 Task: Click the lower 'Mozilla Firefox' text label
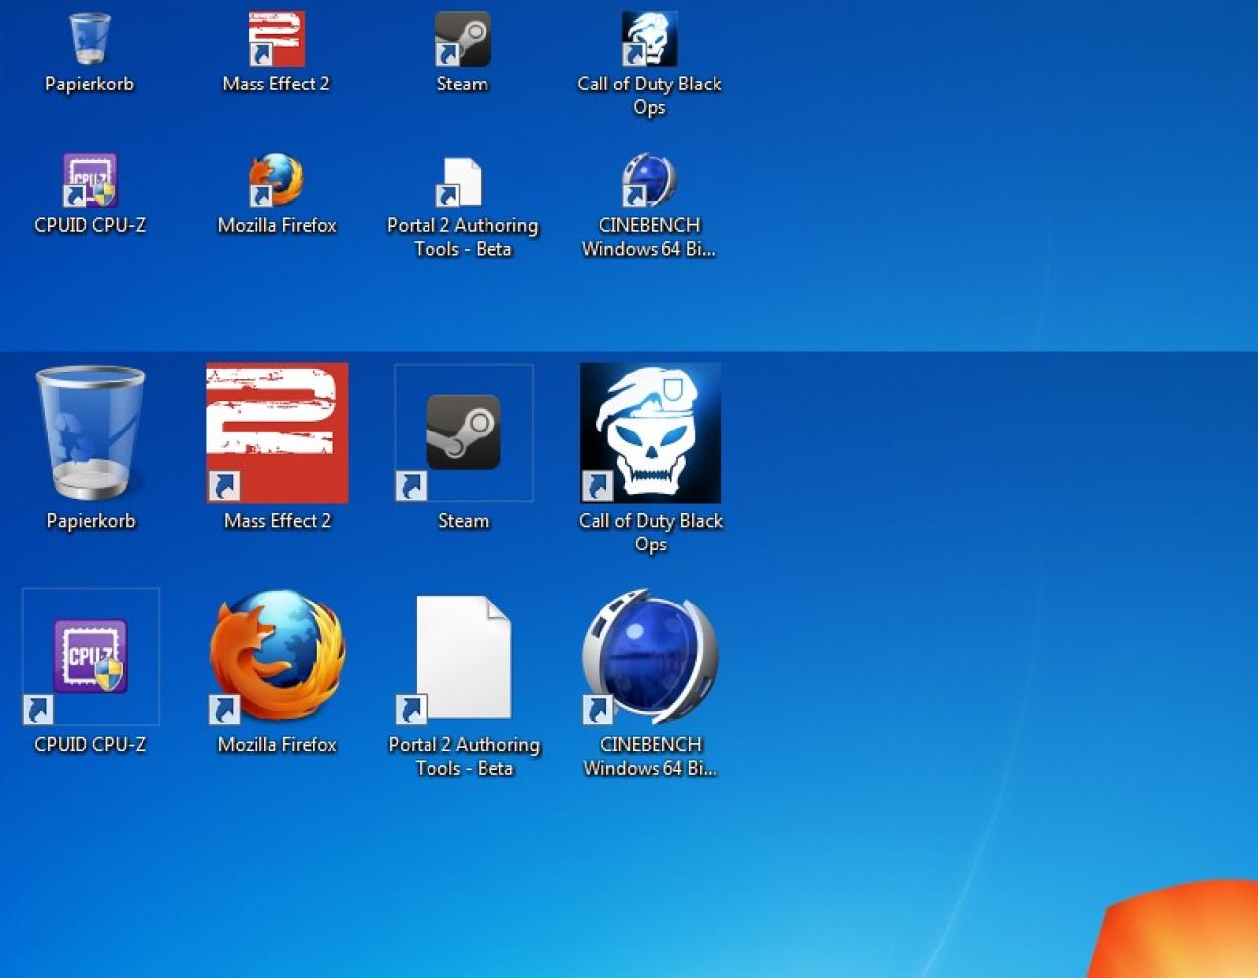pos(277,745)
